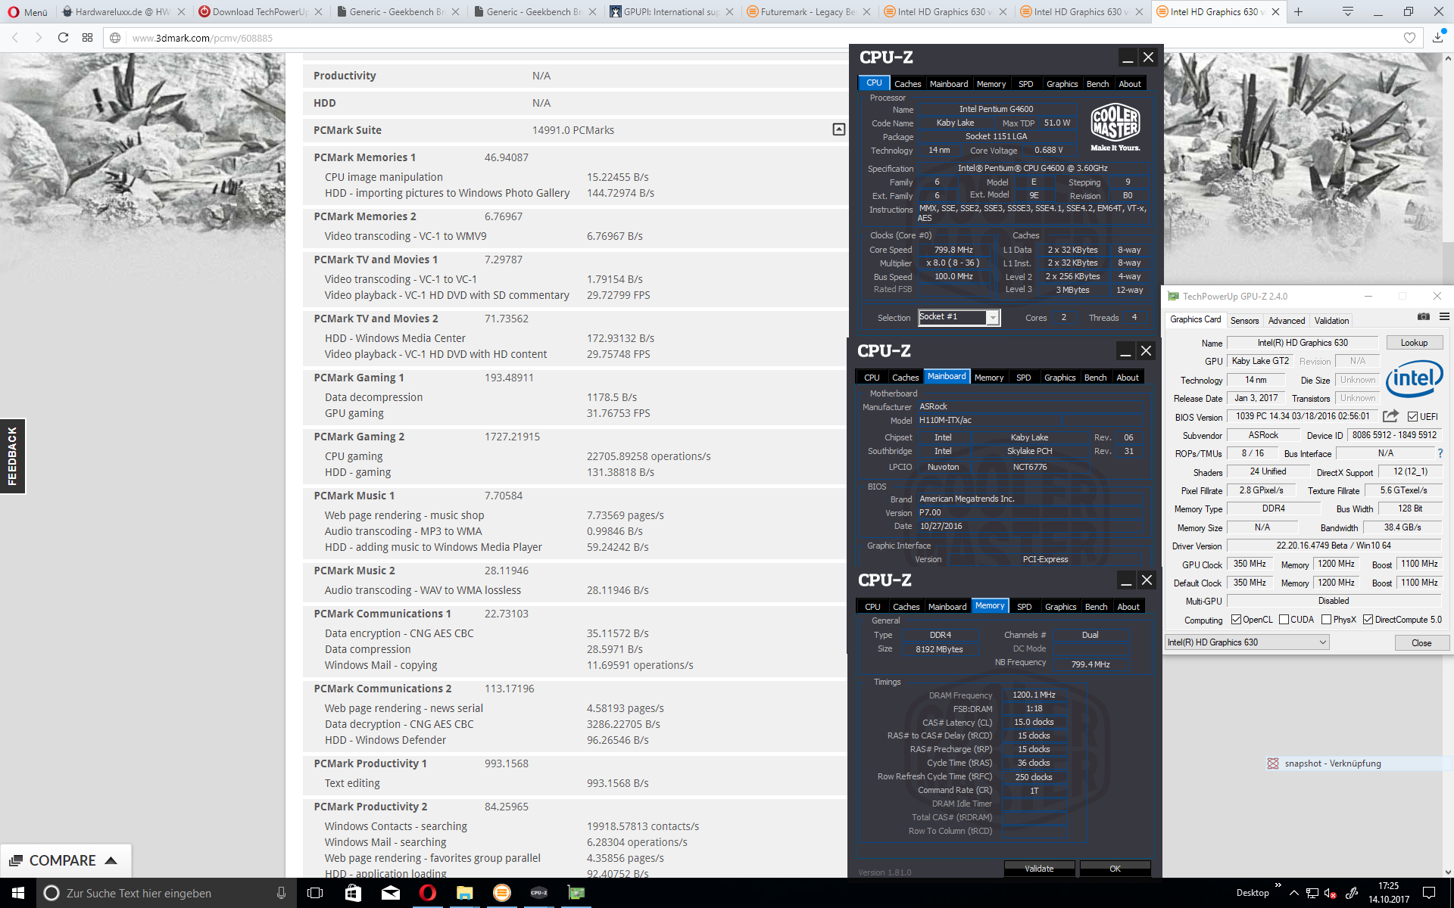Go back in browser history
This screenshot has height=908, width=1454.
point(15,38)
